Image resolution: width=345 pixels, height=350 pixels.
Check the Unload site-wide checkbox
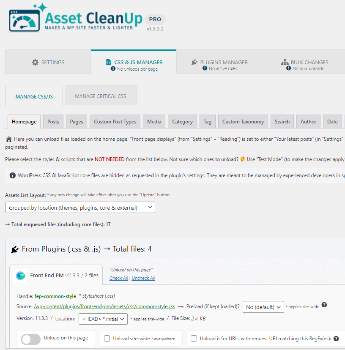pos(107,339)
